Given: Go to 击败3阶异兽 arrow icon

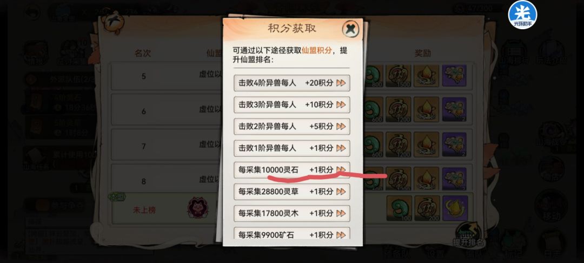Looking at the screenshot, I should pyautogui.click(x=341, y=105).
